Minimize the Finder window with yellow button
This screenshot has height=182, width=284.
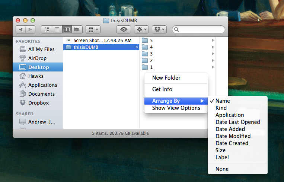[25, 20]
